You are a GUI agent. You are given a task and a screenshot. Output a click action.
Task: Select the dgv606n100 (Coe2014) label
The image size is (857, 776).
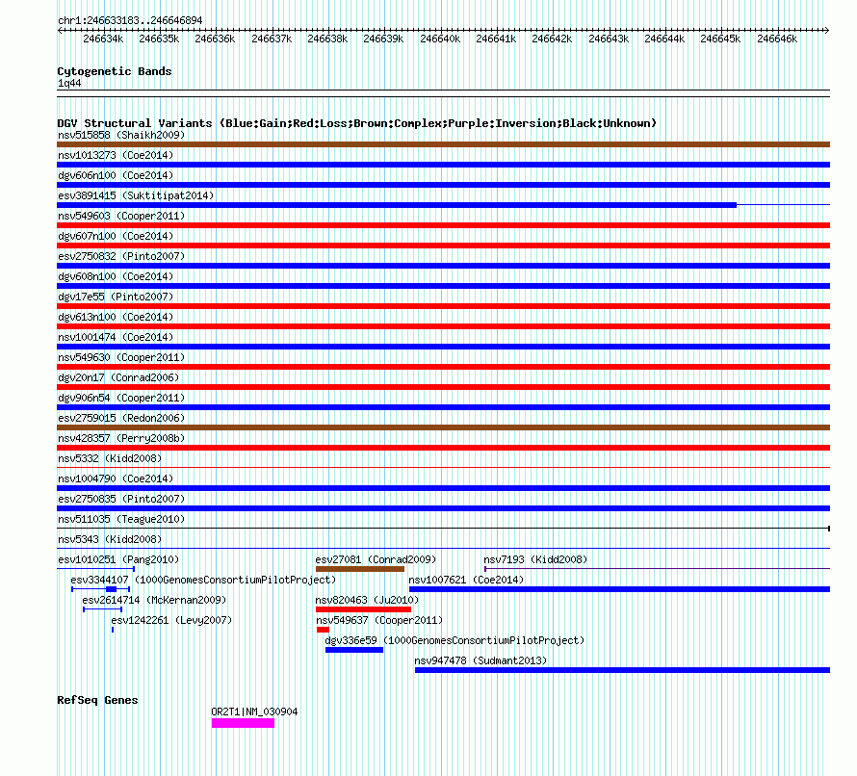tap(116, 175)
